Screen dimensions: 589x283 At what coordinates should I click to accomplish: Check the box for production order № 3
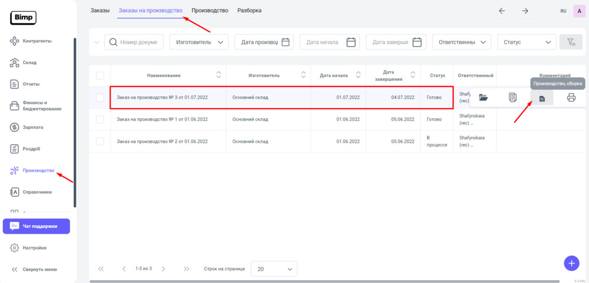pyautogui.click(x=100, y=98)
